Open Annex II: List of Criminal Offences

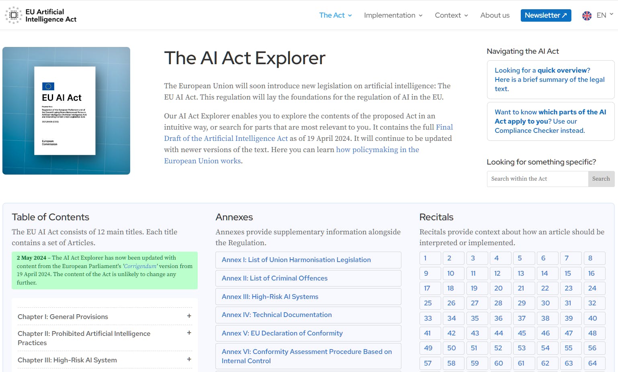point(308,278)
